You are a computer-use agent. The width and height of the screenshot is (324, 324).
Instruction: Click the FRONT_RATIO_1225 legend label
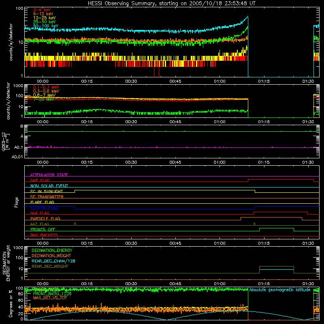pyautogui.click(x=52, y=294)
